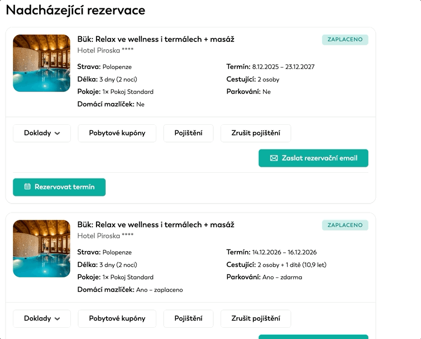Click Nadcházející rezervace heading

[75, 11]
